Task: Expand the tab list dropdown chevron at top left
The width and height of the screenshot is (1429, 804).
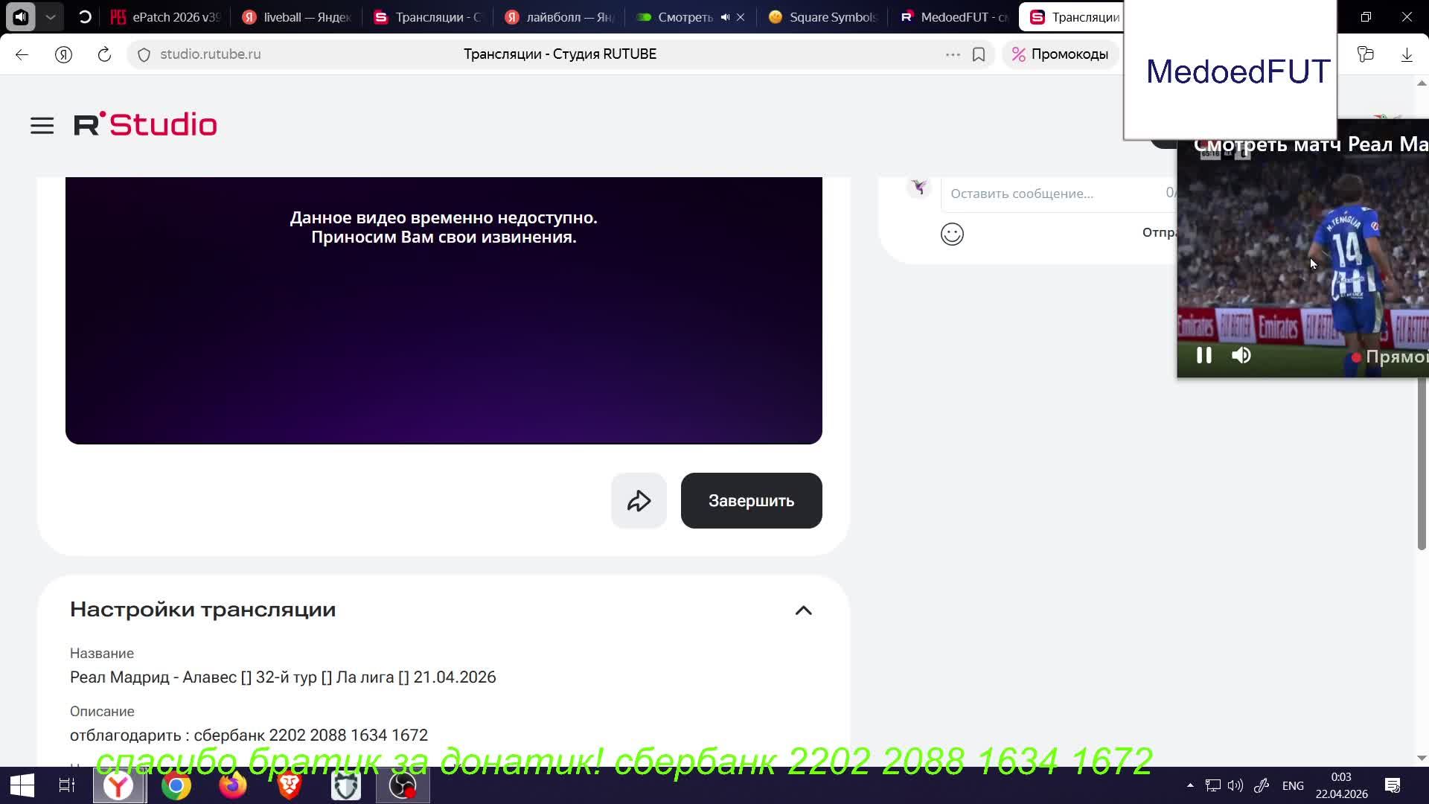Action: (51, 16)
